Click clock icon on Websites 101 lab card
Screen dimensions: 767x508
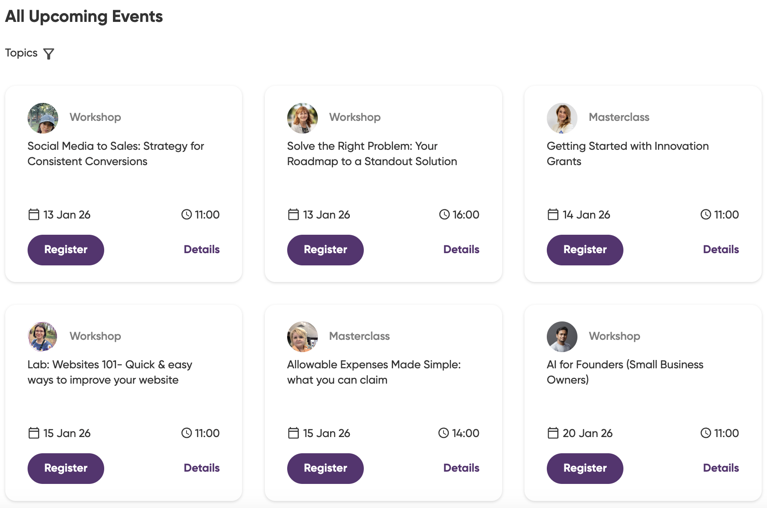click(186, 433)
